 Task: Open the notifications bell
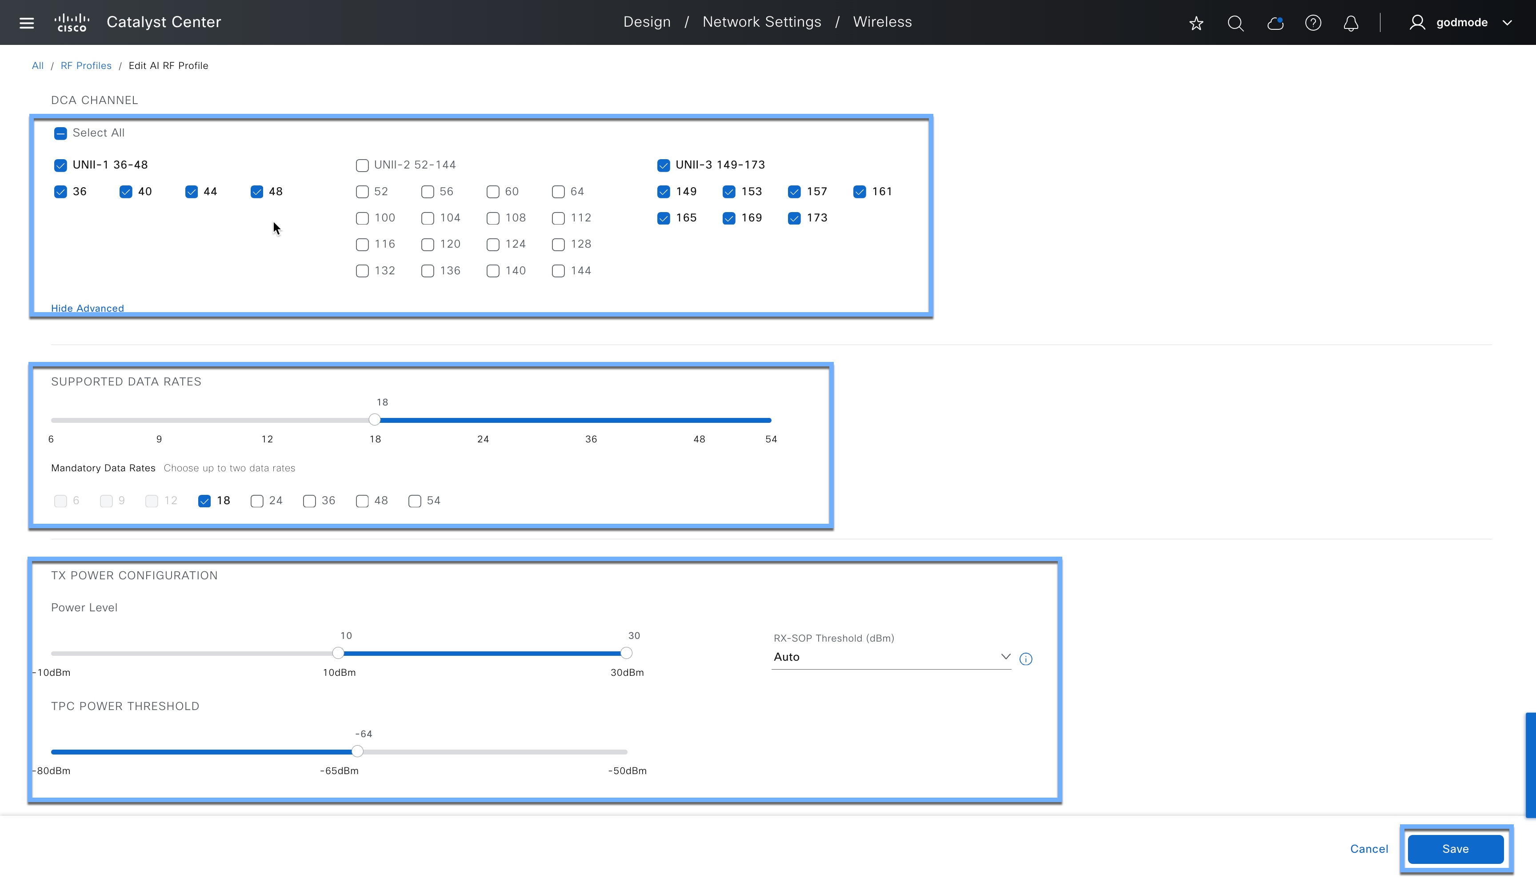[x=1351, y=23]
